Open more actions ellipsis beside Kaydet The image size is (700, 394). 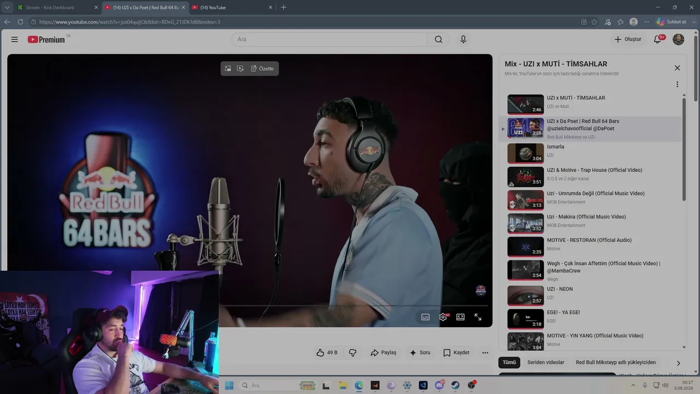click(485, 353)
